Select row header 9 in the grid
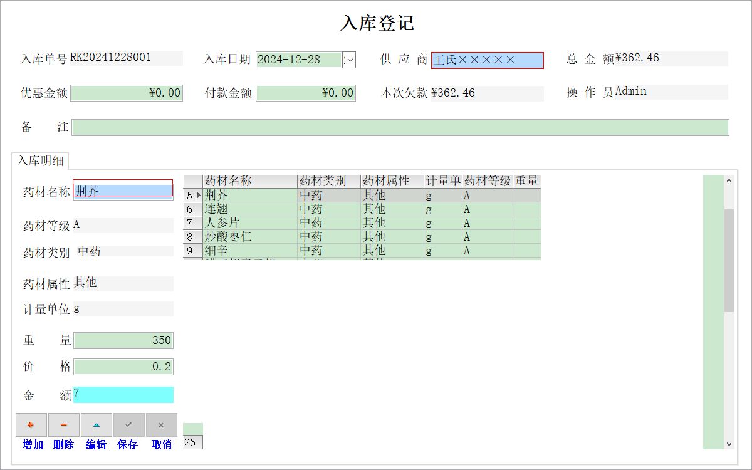Screen dimensions: 752x470 (x=193, y=250)
